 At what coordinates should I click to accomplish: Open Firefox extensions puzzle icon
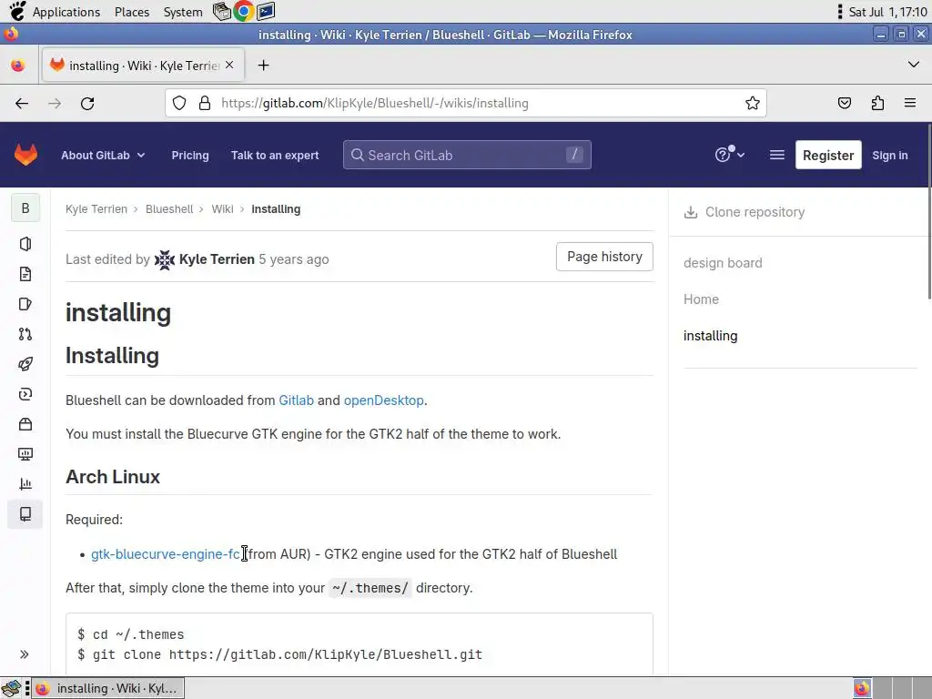coord(877,104)
